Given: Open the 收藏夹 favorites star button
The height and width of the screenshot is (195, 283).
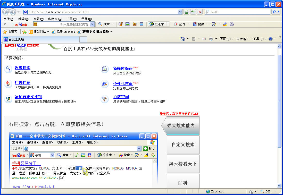Looking at the screenshot, I should 10,32.
